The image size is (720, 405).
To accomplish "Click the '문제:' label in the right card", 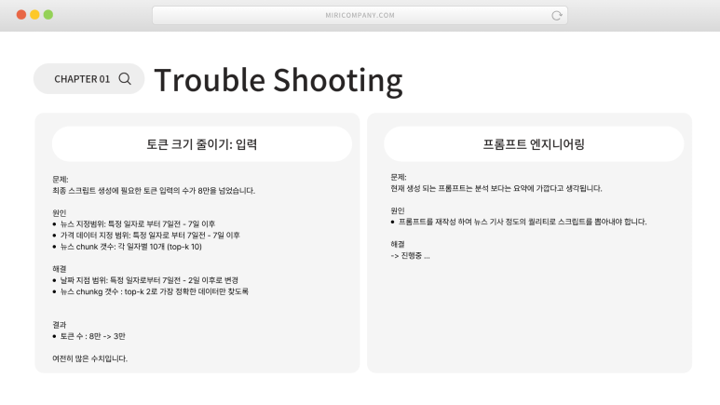I will pos(399,177).
